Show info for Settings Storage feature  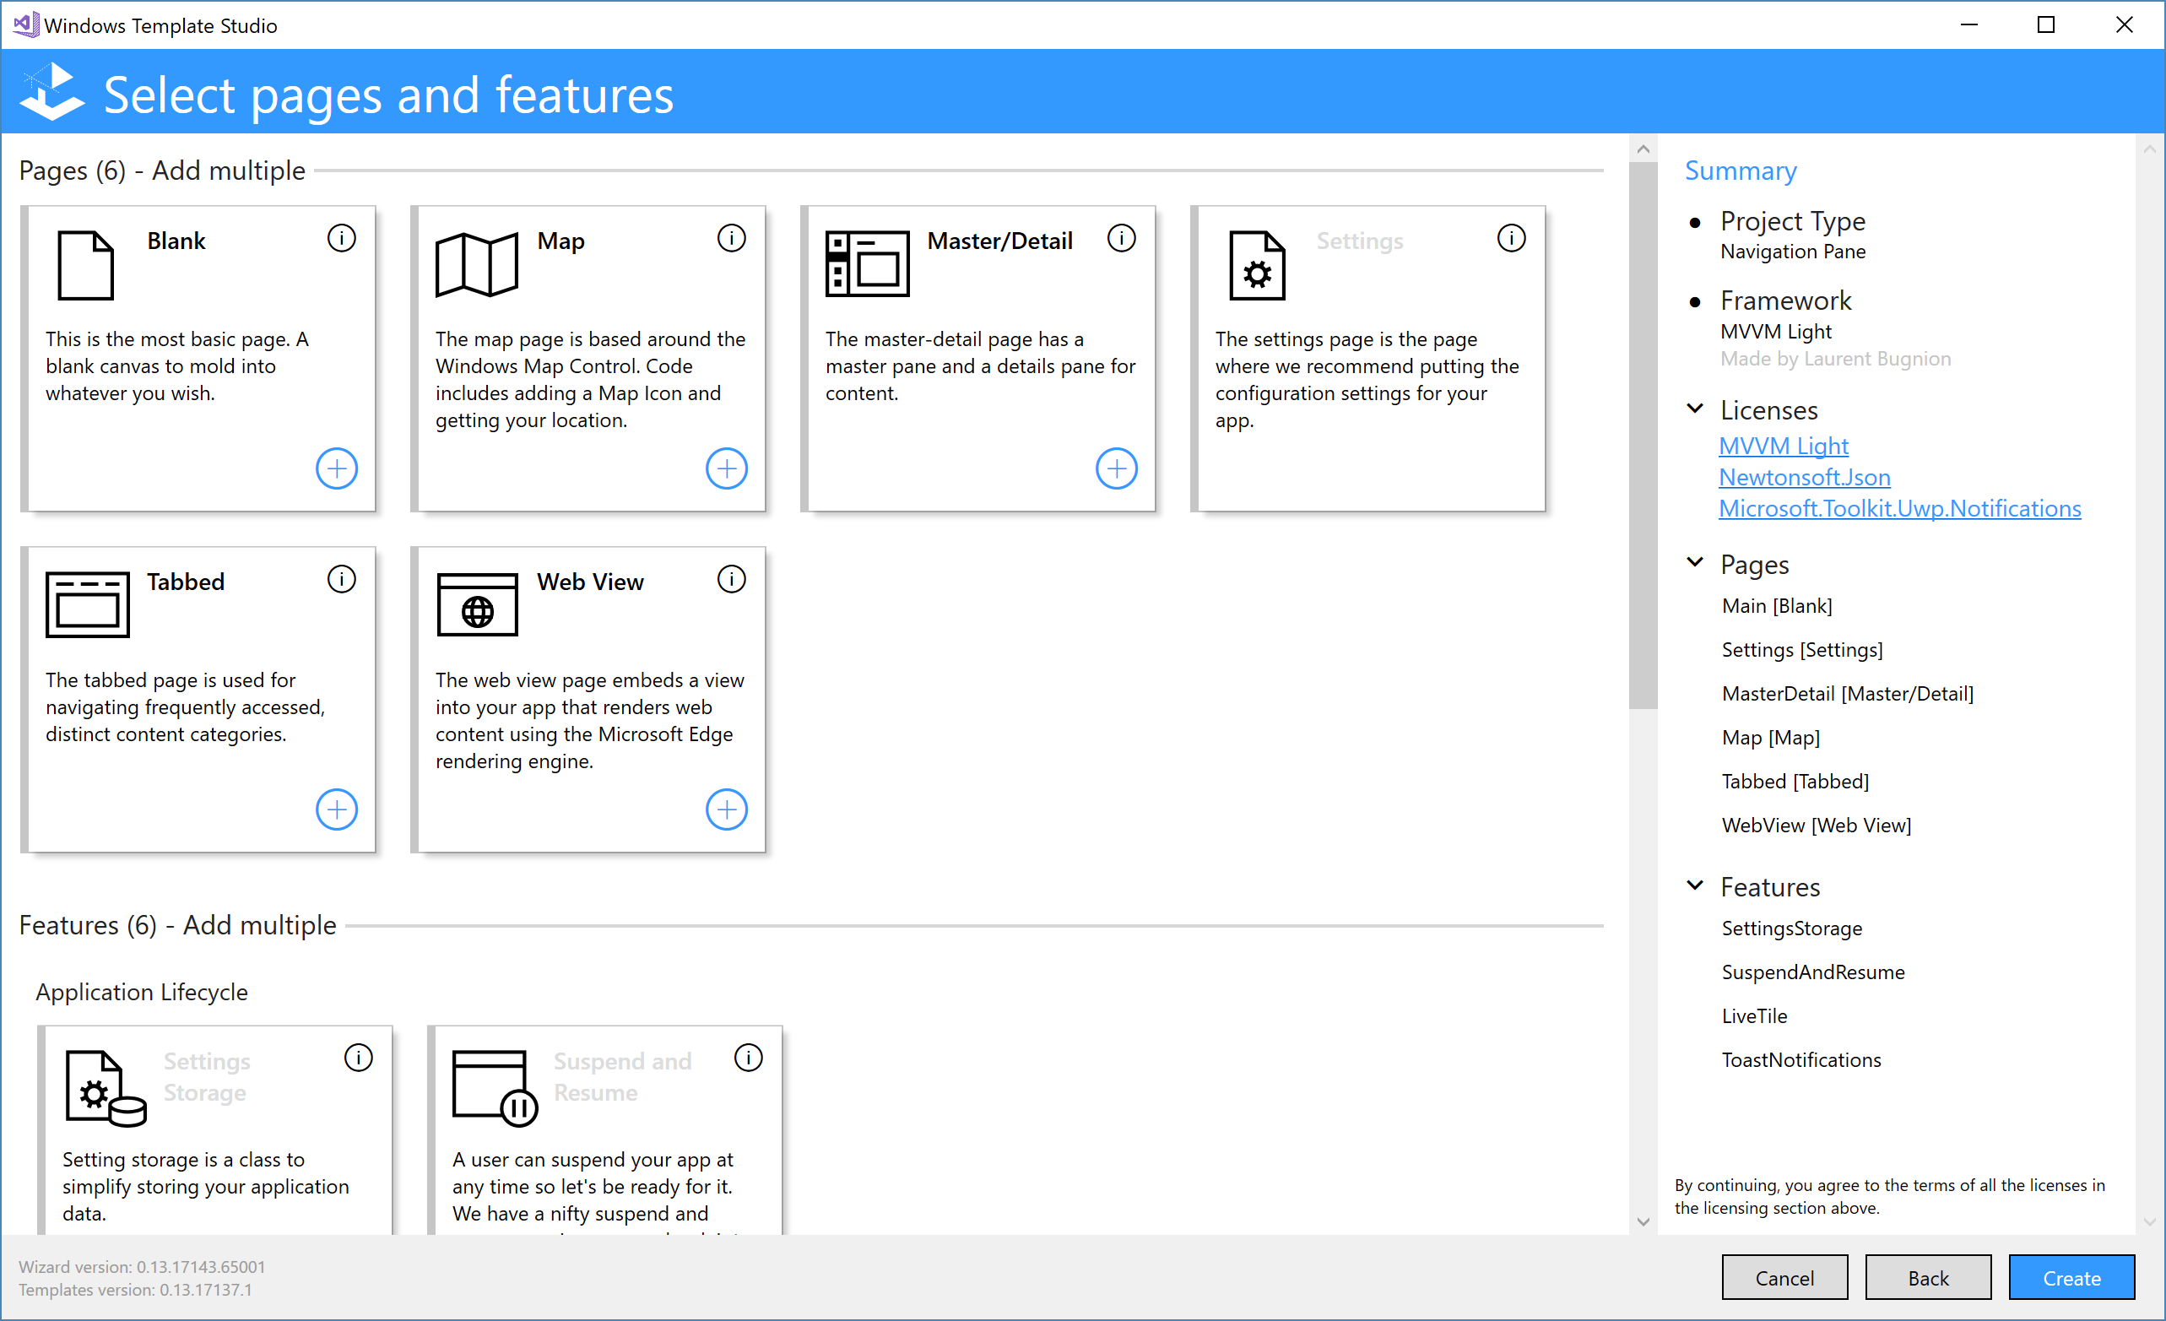pos(359,1058)
